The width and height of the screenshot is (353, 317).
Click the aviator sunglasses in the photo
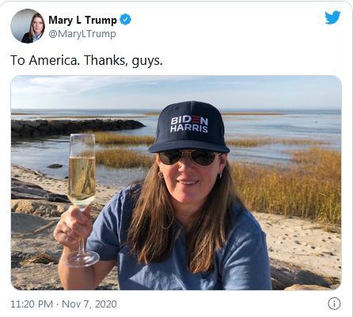(189, 157)
